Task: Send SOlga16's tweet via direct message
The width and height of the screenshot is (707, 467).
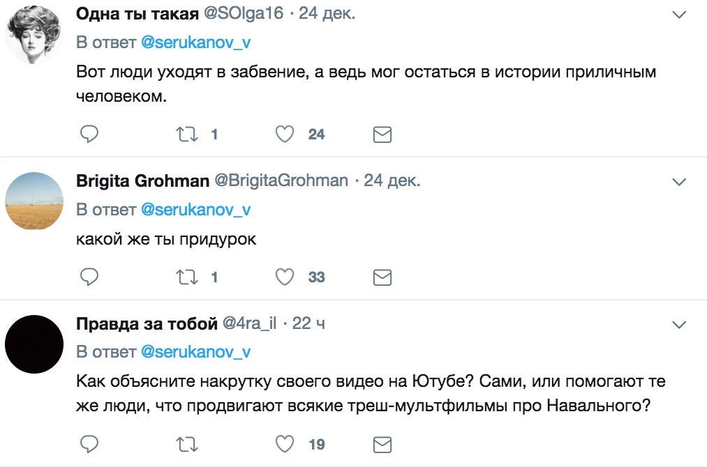Action: pyautogui.click(x=382, y=135)
